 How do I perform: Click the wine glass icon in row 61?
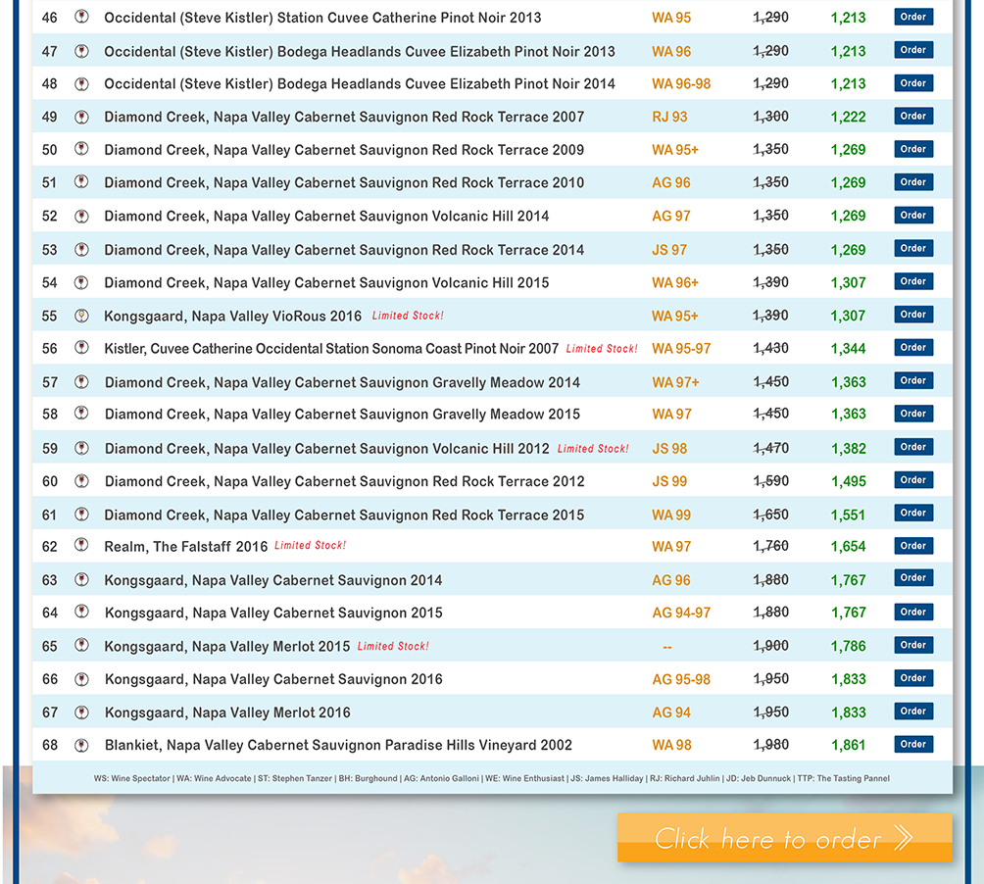(x=81, y=515)
